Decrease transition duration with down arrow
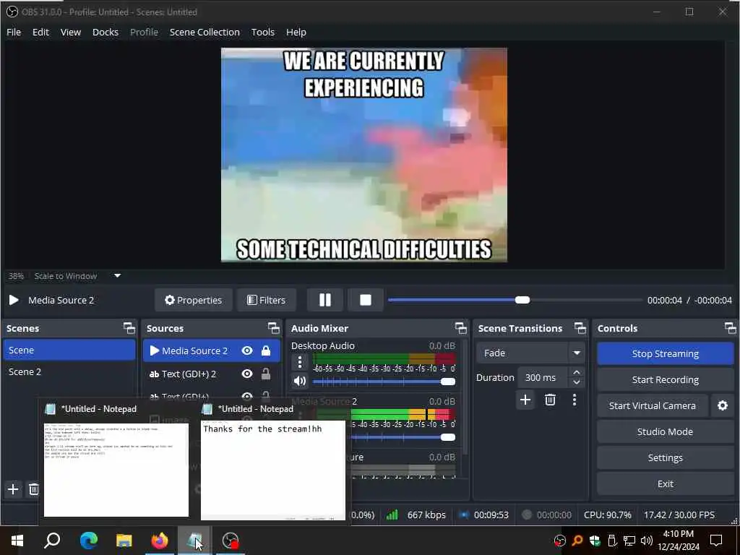Viewport: 740px width, 555px height. pos(577,382)
